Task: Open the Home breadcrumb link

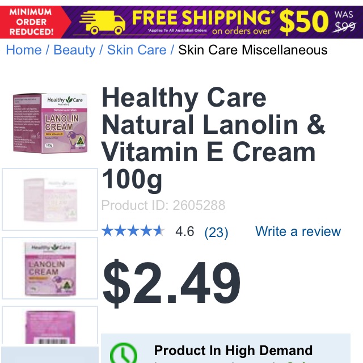Action: tap(24, 50)
